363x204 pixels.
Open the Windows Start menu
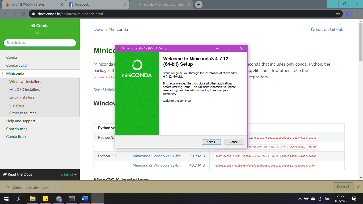[x=6, y=198]
